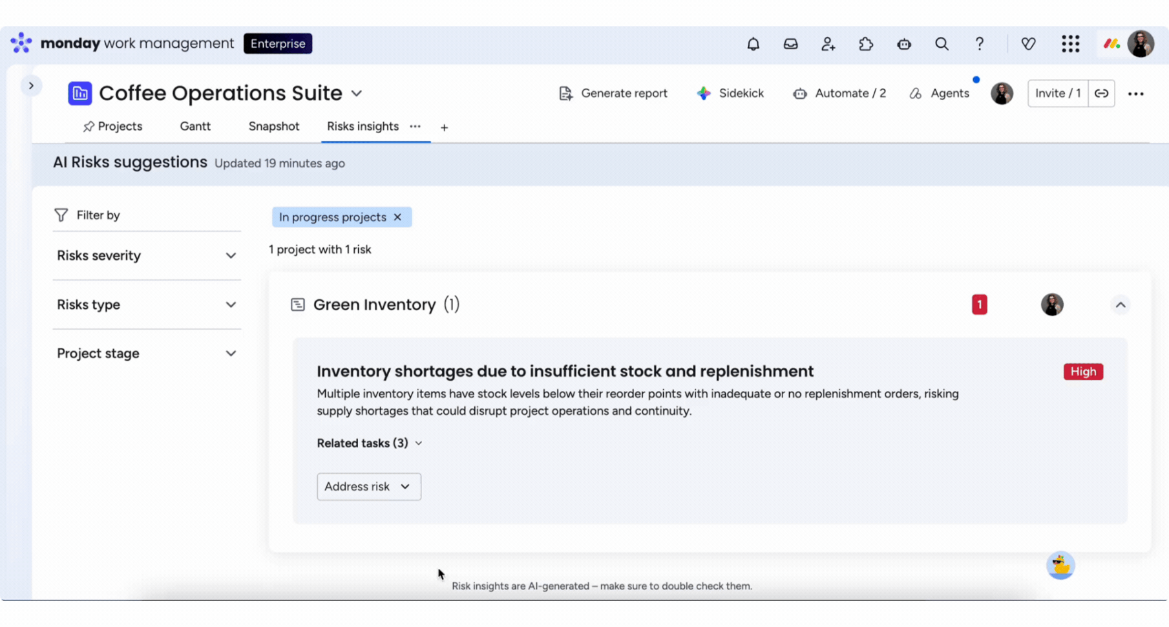This screenshot has width=1169, height=627.
Task: Switch to the Snapshot tab
Action: [x=274, y=127]
